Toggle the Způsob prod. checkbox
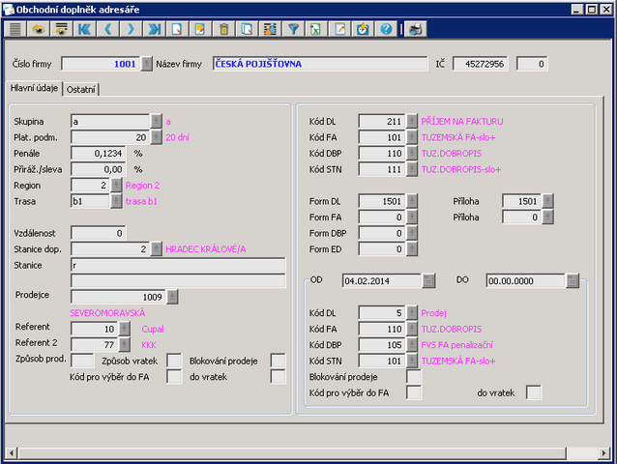 tap(83, 361)
